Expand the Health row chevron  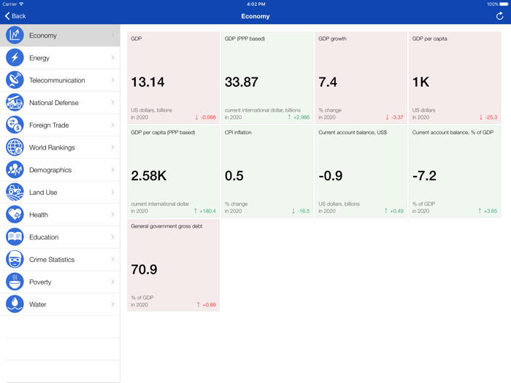pyautogui.click(x=112, y=214)
